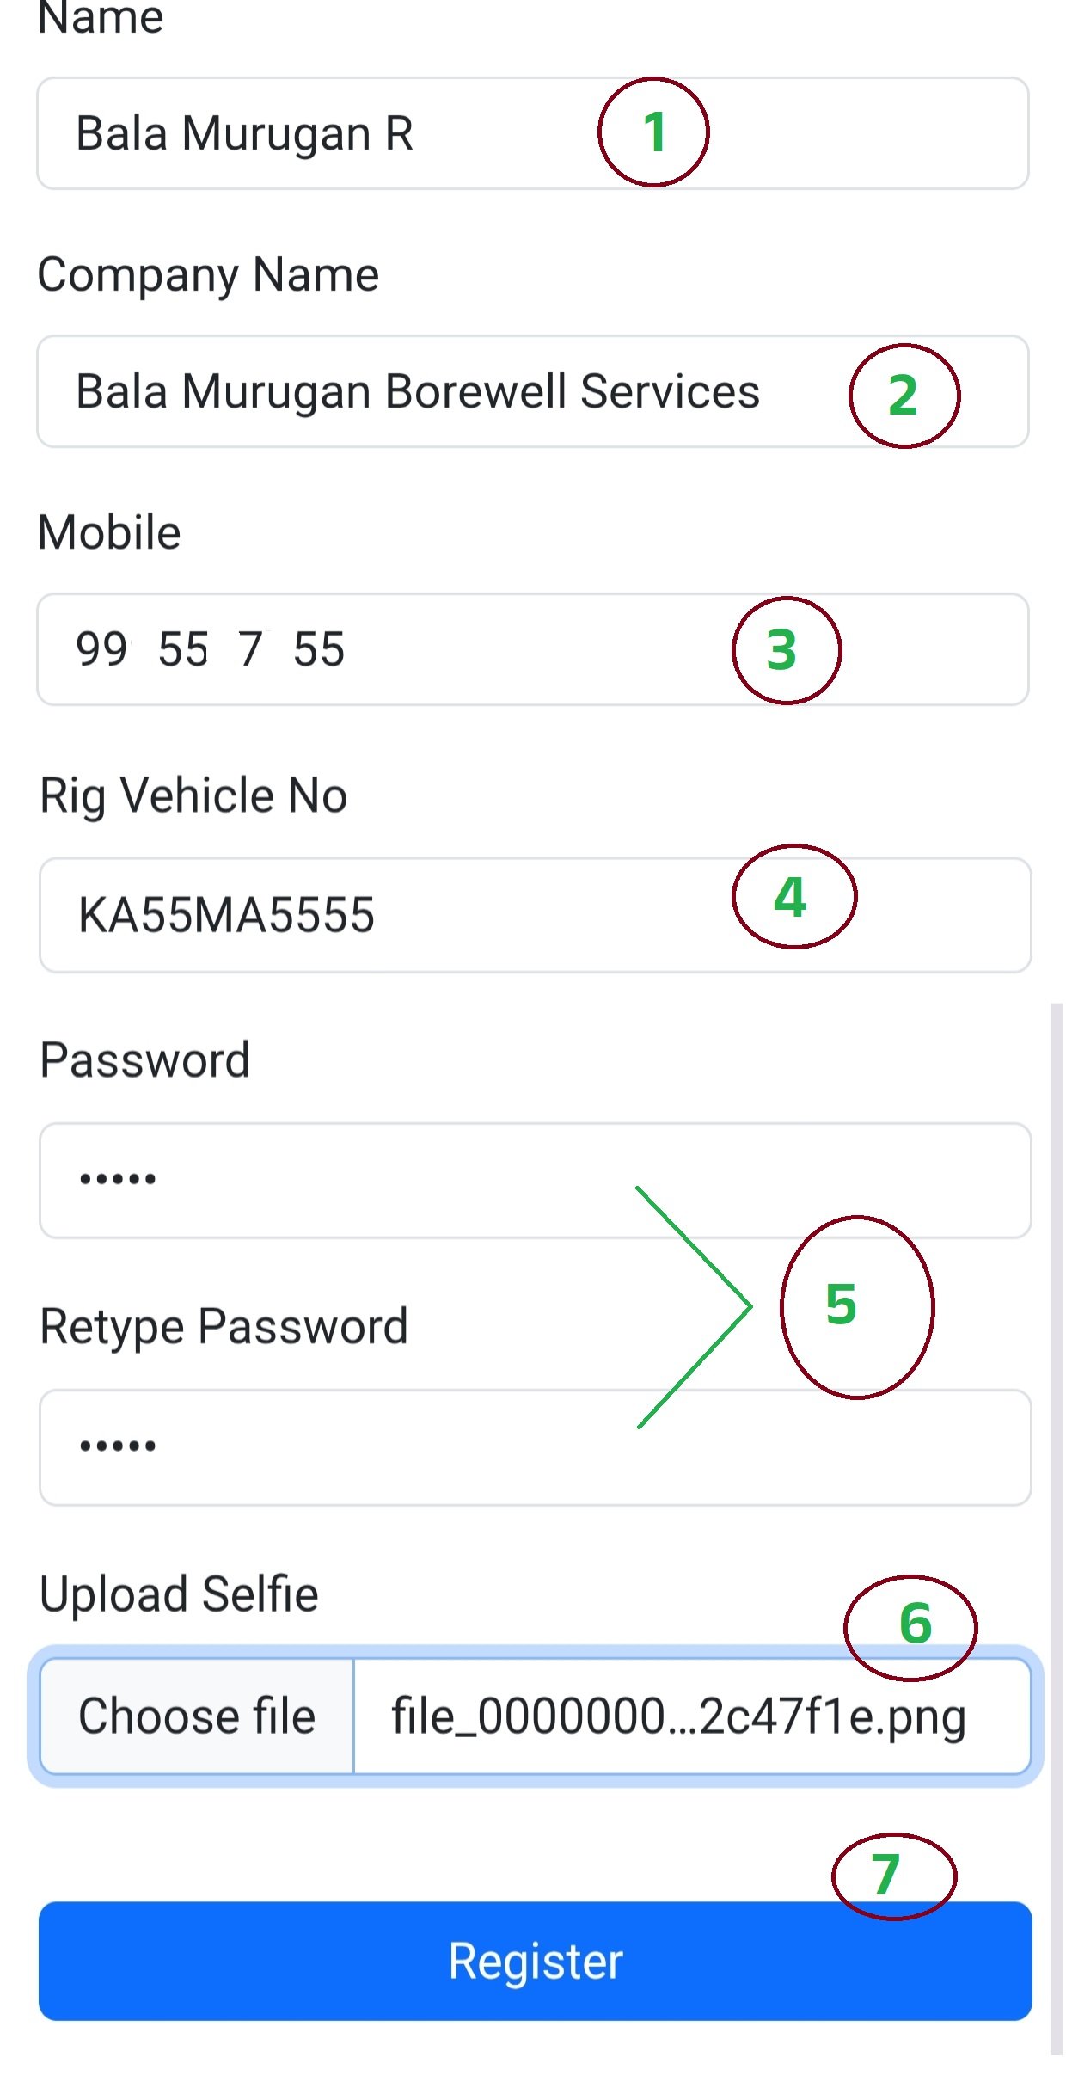This screenshot has height=2088, width=1066.
Task: Click the "Upload Selfie" label
Action: pos(179,1594)
